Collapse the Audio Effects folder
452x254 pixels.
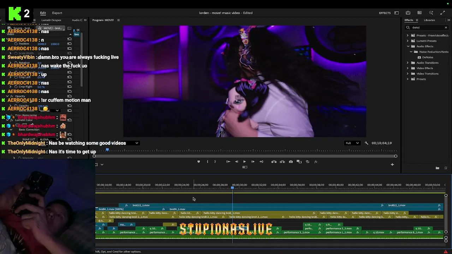pyautogui.click(x=408, y=46)
